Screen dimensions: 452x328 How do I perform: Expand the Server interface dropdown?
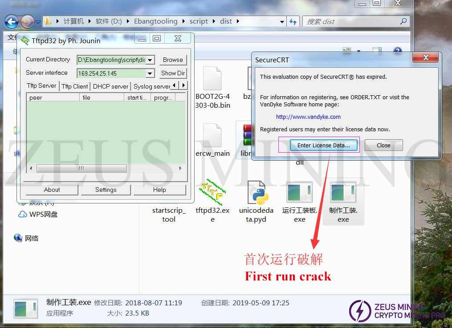click(x=150, y=73)
